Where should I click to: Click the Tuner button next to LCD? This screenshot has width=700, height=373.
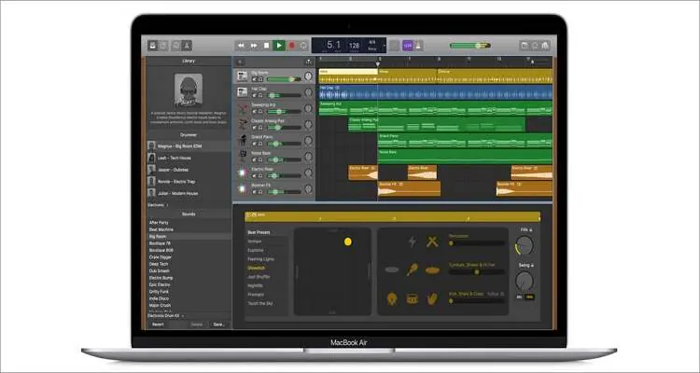pos(394,46)
